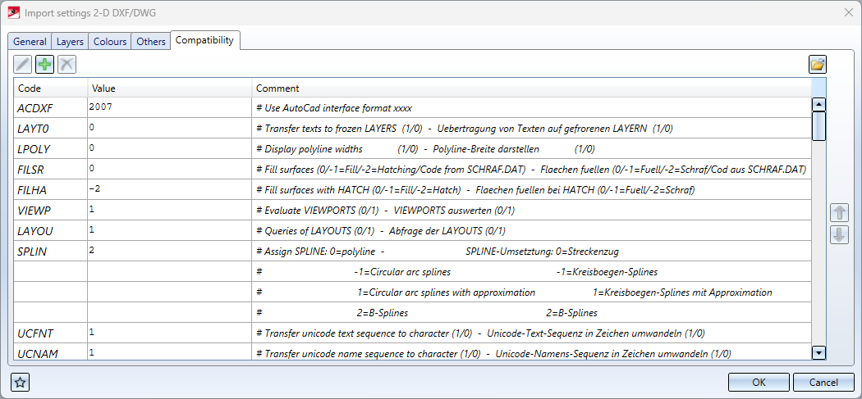Move selected row up with arrow

(x=839, y=213)
